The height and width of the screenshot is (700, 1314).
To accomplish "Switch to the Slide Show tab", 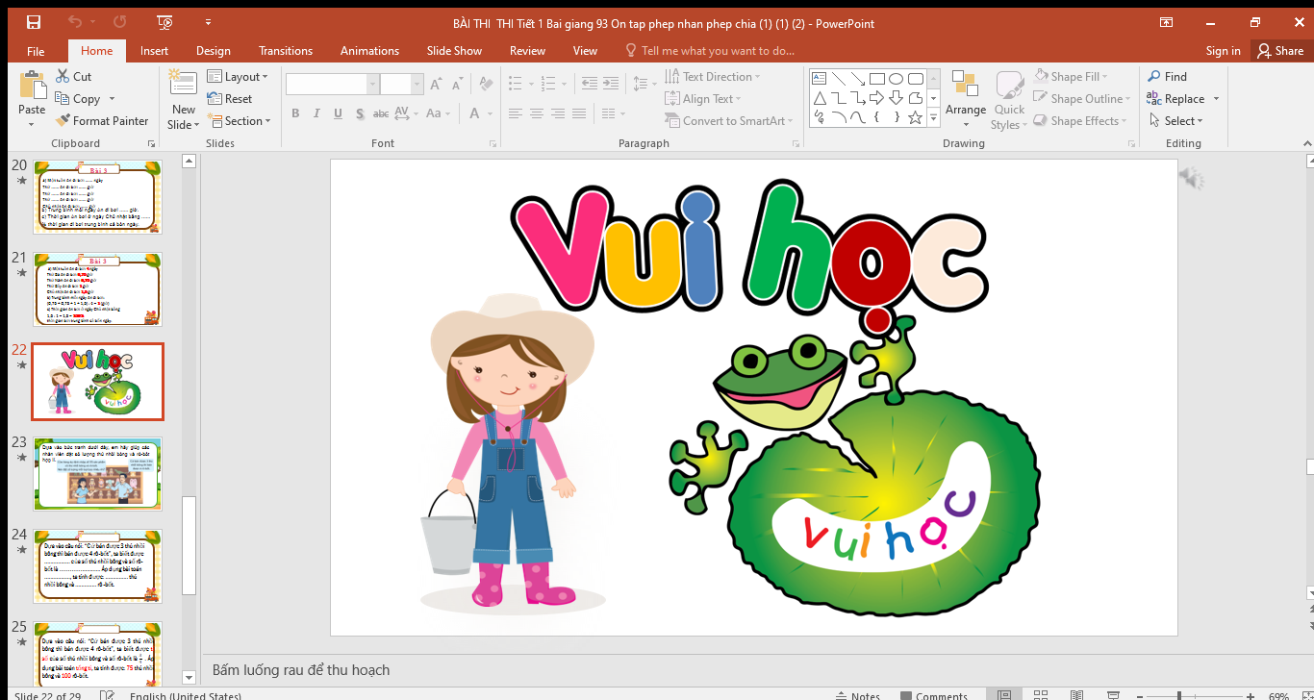I will pyautogui.click(x=454, y=51).
